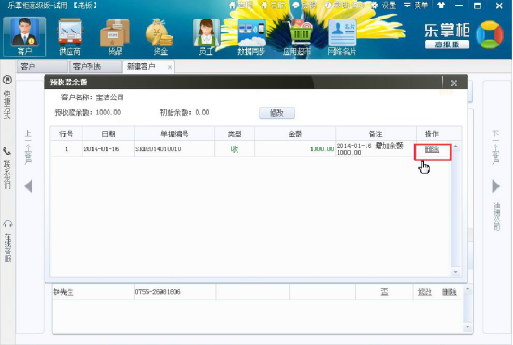Click the 类型 column header
513x345 pixels.
(235, 134)
